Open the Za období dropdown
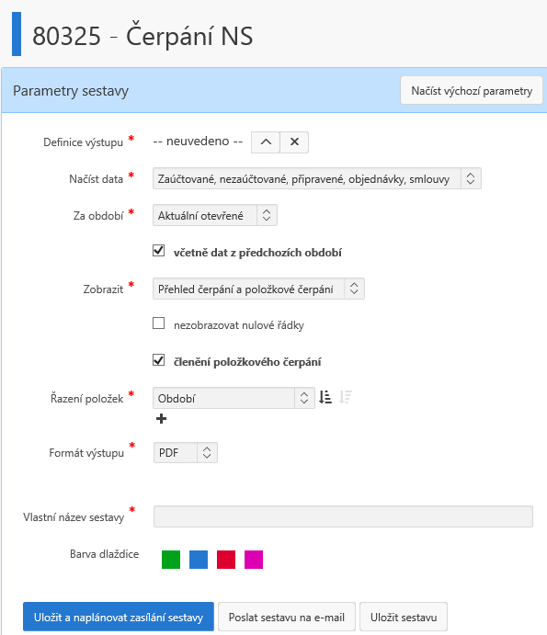 point(215,215)
